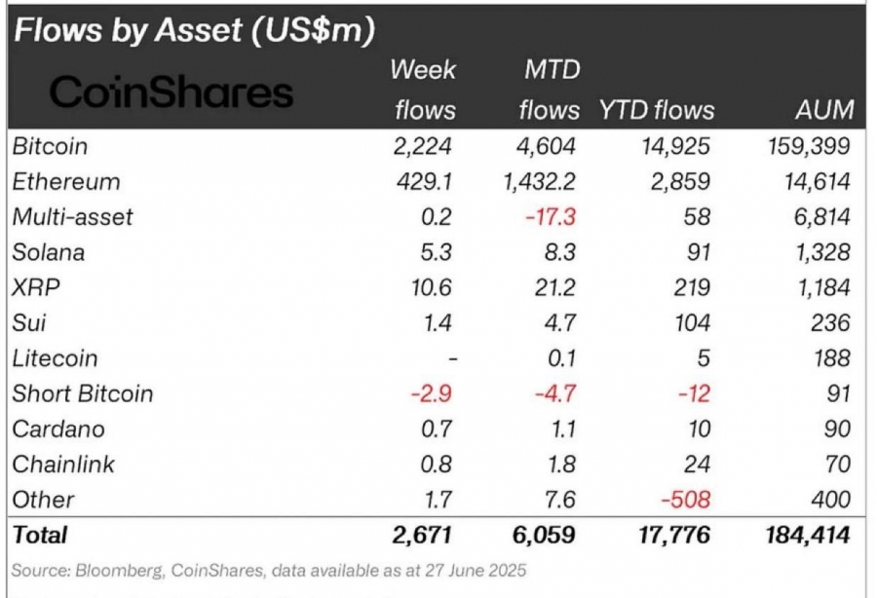The height and width of the screenshot is (598, 877).
Task: Click the Sui row label
Action: [x=28, y=323]
